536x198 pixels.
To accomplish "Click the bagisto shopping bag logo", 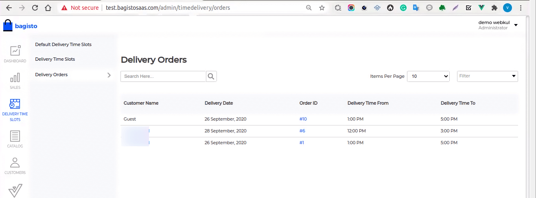I will (8, 26).
